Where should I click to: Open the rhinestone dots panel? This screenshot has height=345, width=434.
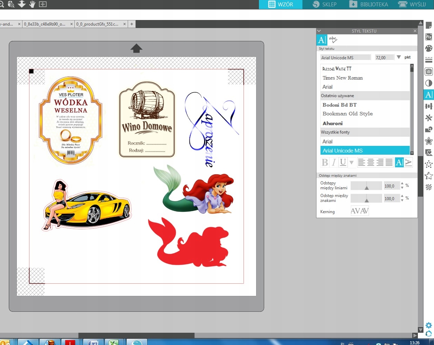[x=428, y=164]
